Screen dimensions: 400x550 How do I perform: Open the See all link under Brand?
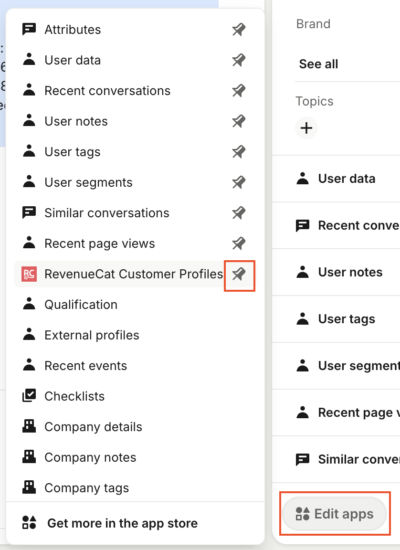tap(318, 63)
